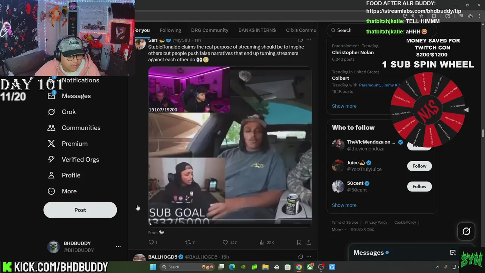The width and height of the screenshot is (485, 273).
Task: Switch to Chrome on the taskbar
Action: coord(299,267)
